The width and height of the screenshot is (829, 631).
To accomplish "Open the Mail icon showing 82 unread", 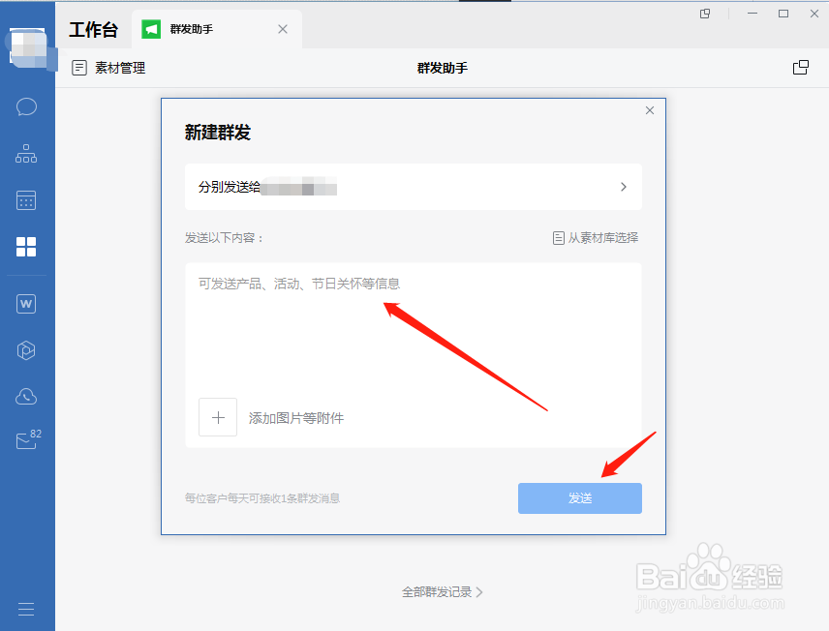I will click(x=26, y=440).
